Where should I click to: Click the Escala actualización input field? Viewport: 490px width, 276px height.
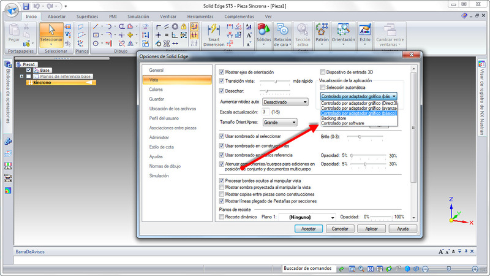[265, 112]
